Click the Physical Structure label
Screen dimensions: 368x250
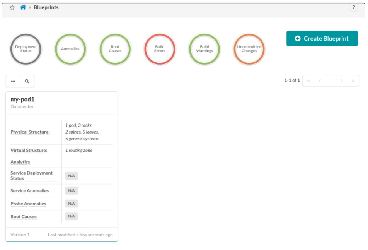30,132
